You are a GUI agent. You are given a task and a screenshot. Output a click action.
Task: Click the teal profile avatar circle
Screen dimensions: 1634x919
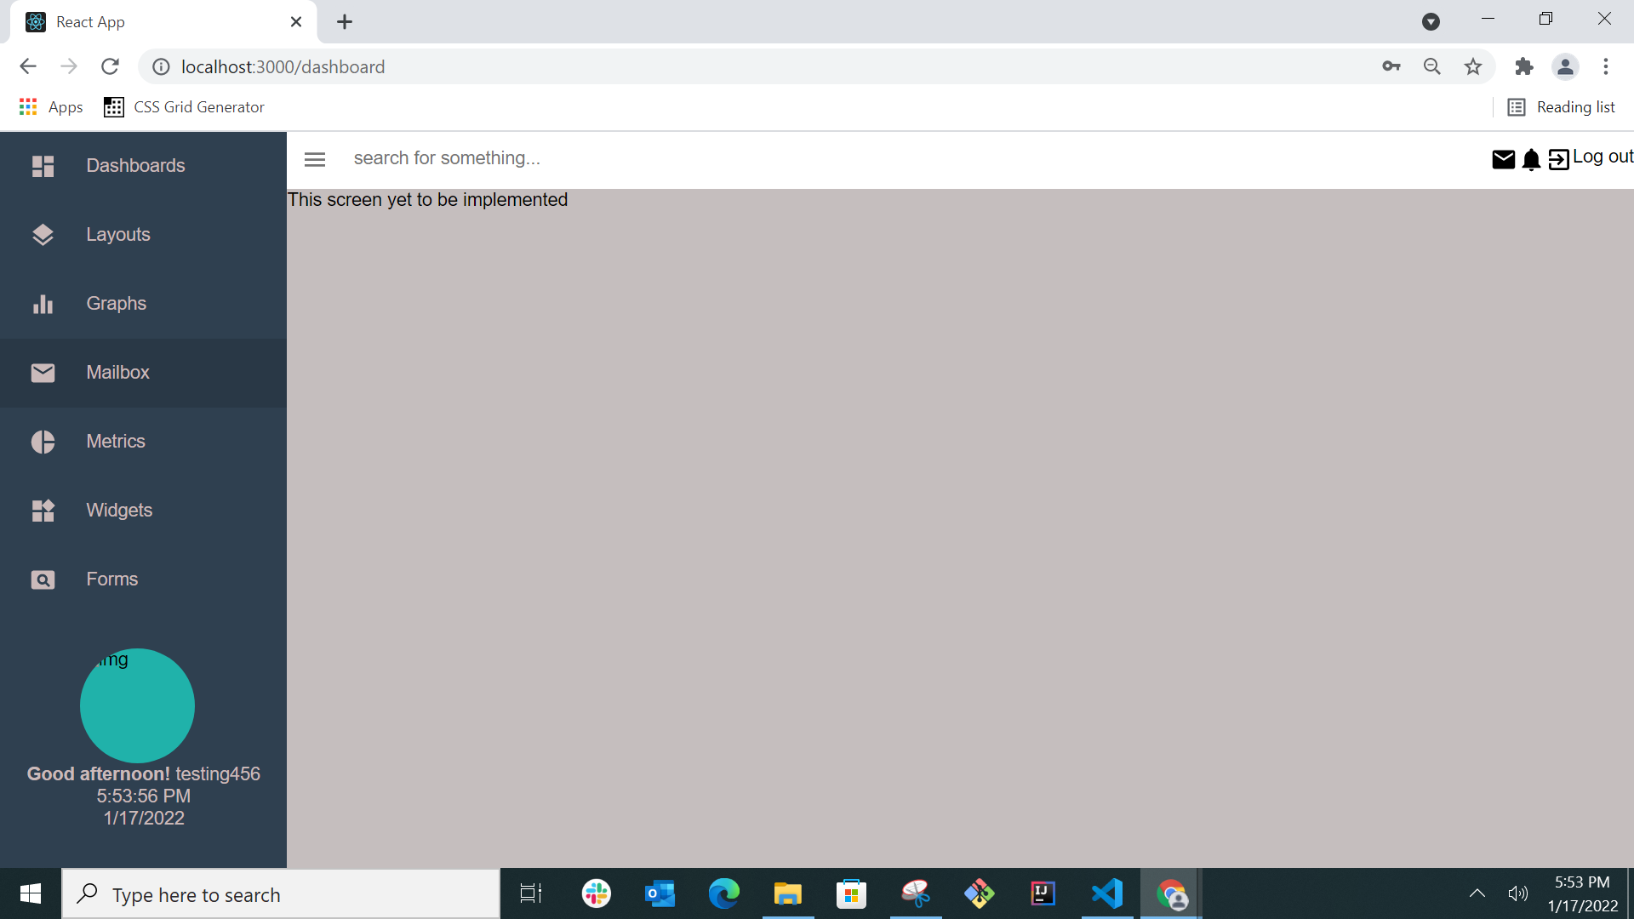[x=137, y=705]
